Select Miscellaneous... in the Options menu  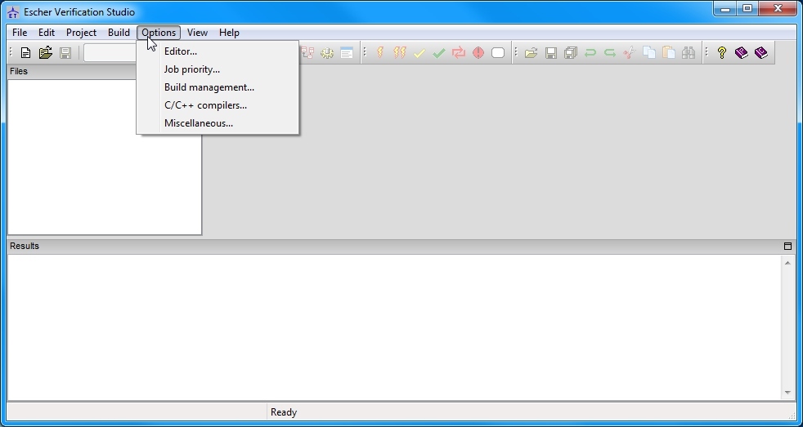click(x=199, y=123)
